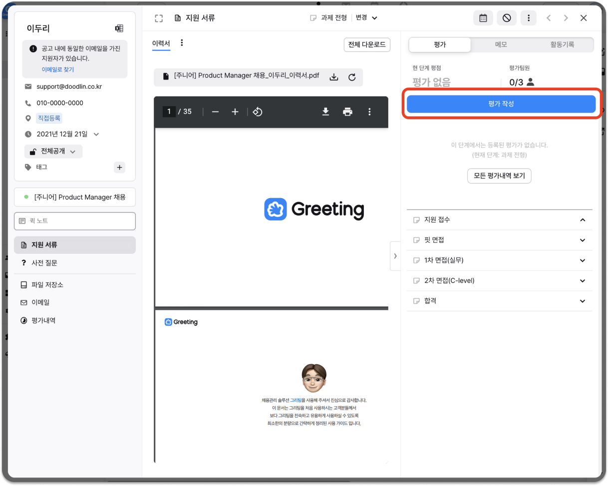Click into the 퀵 노트 input field

click(75, 221)
